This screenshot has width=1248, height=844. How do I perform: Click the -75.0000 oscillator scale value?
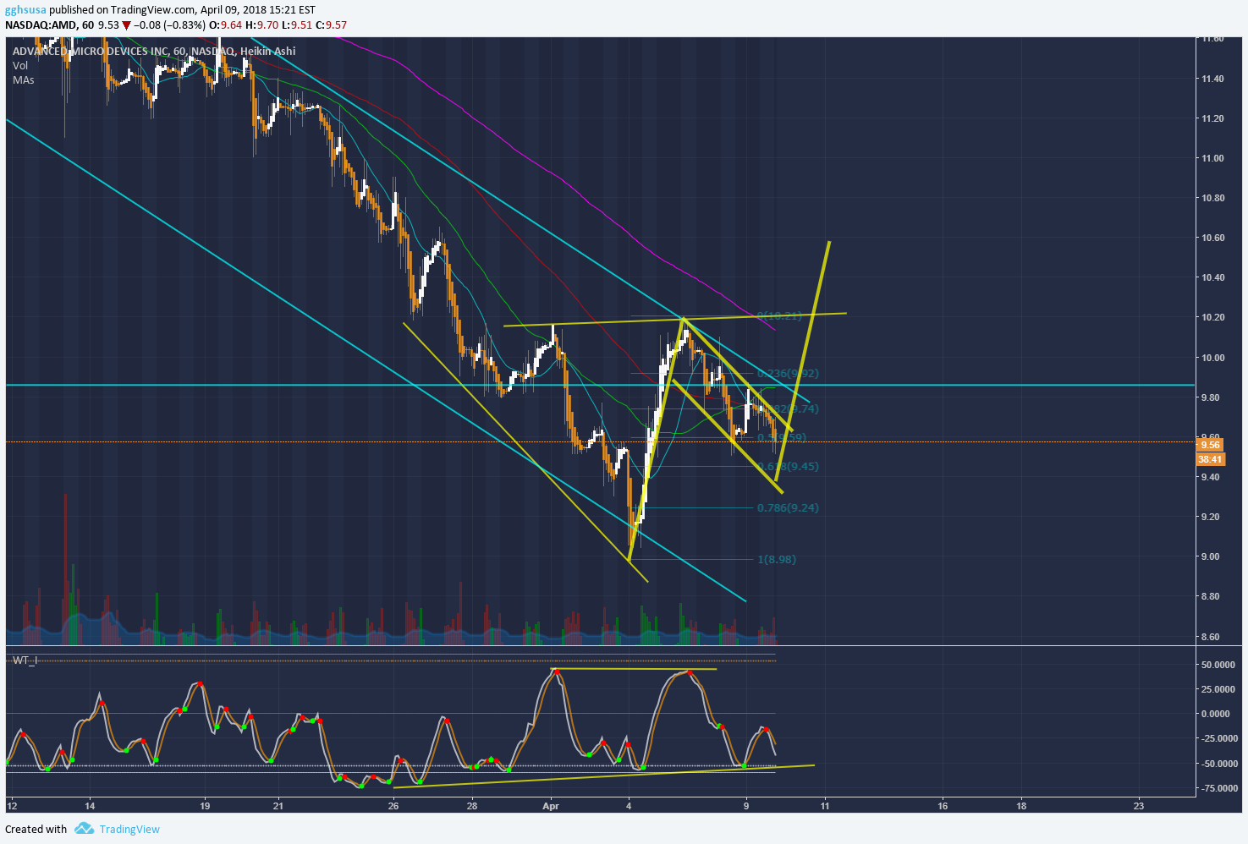pos(1220,788)
